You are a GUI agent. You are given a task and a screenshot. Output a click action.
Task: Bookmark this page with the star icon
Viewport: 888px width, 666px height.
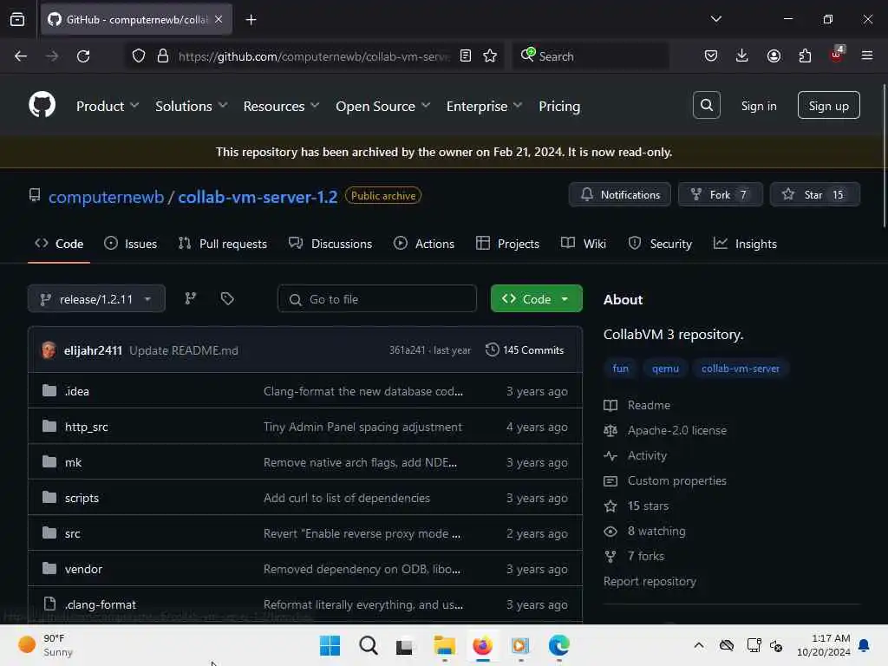pyautogui.click(x=490, y=56)
